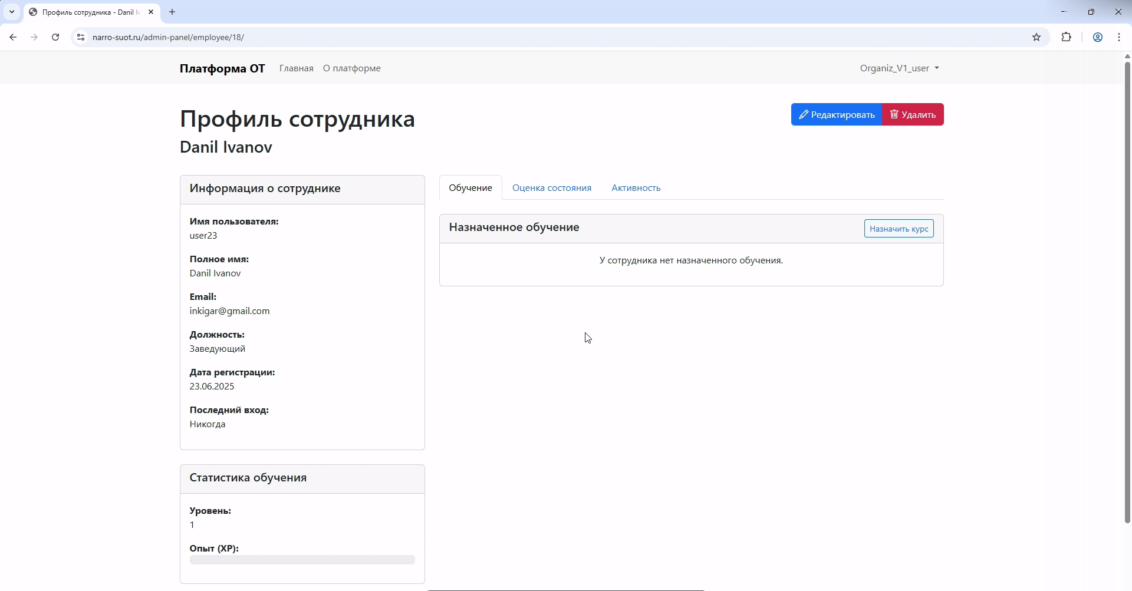This screenshot has height=591, width=1132.
Task: Click the Редактировать button
Action: [x=837, y=114]
